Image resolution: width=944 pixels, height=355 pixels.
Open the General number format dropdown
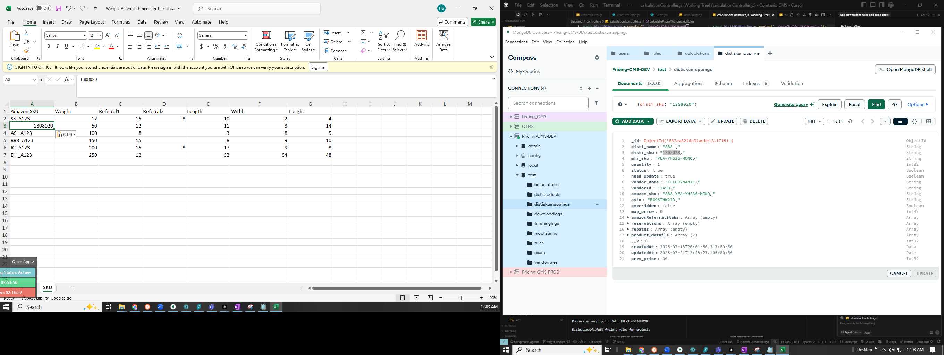coord(245,35)
